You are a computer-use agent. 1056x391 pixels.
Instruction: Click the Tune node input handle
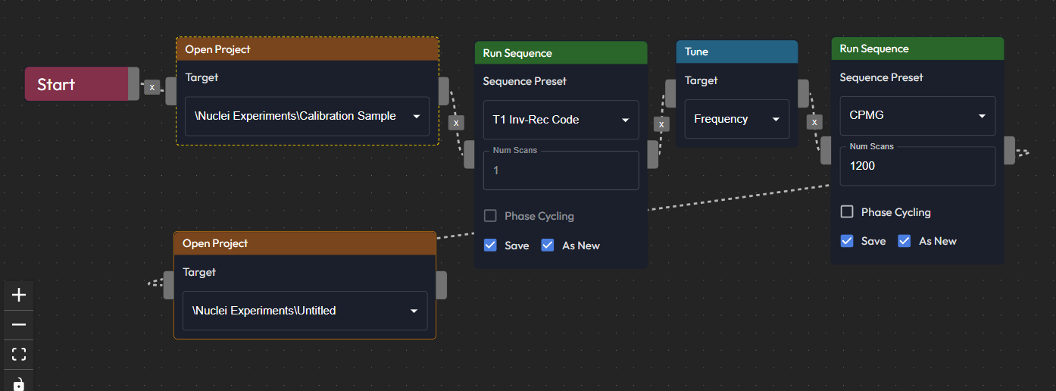pos(670,93)
